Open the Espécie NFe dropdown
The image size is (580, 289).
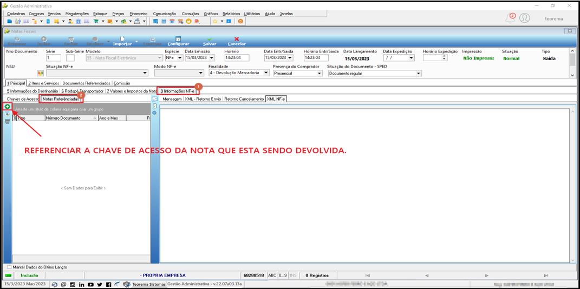pos(180,58)
